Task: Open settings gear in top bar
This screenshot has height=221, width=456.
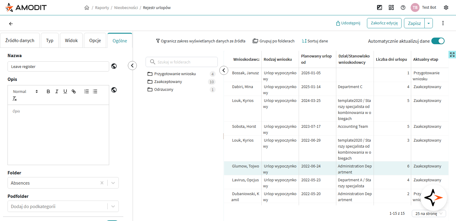Action: pyautogui.click(x=446, y=8)
